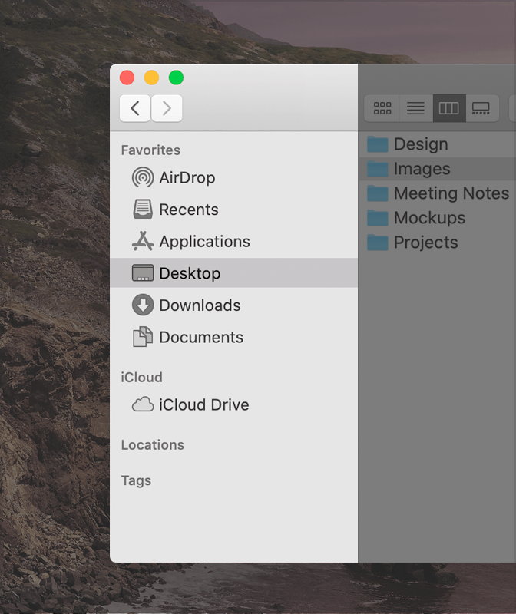Viewport: 516px width, 614px height.
Task: Click the Favorites section header
Action: pyautogui.click(x=150, y=150)
